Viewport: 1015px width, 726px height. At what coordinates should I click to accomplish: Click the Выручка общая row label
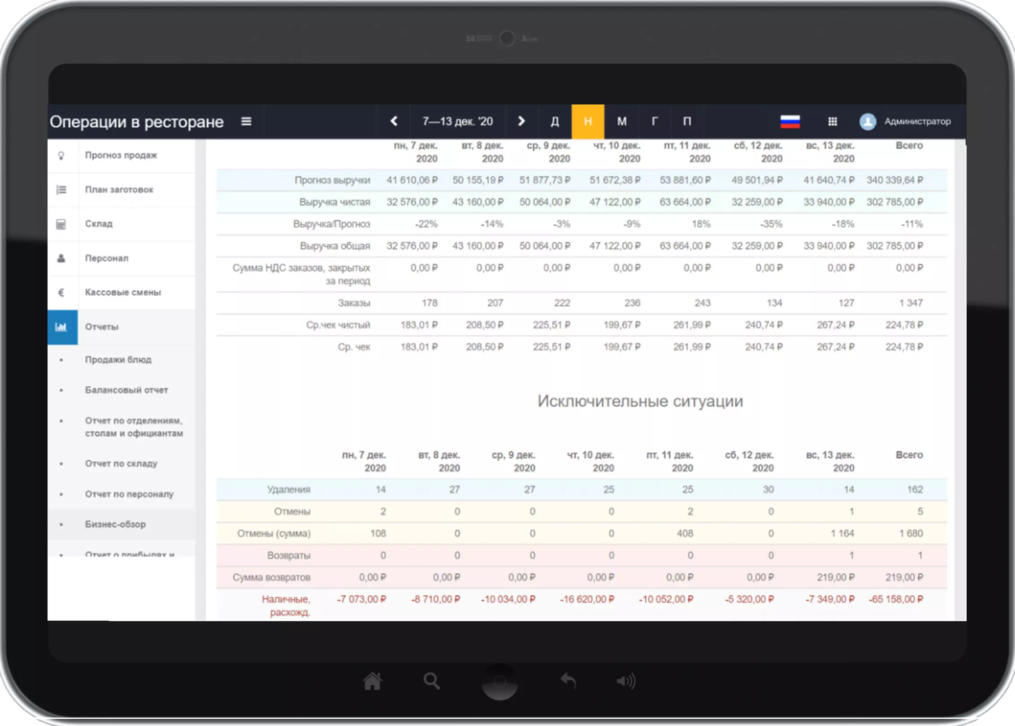[x=335, y=246]
